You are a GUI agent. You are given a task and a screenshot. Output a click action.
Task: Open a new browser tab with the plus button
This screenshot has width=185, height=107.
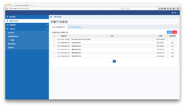pyautogui.click(x=34, y=5)
